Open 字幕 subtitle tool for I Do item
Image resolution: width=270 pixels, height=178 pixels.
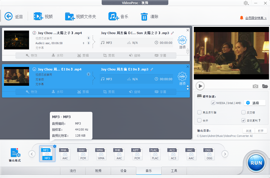pos(161,92)
